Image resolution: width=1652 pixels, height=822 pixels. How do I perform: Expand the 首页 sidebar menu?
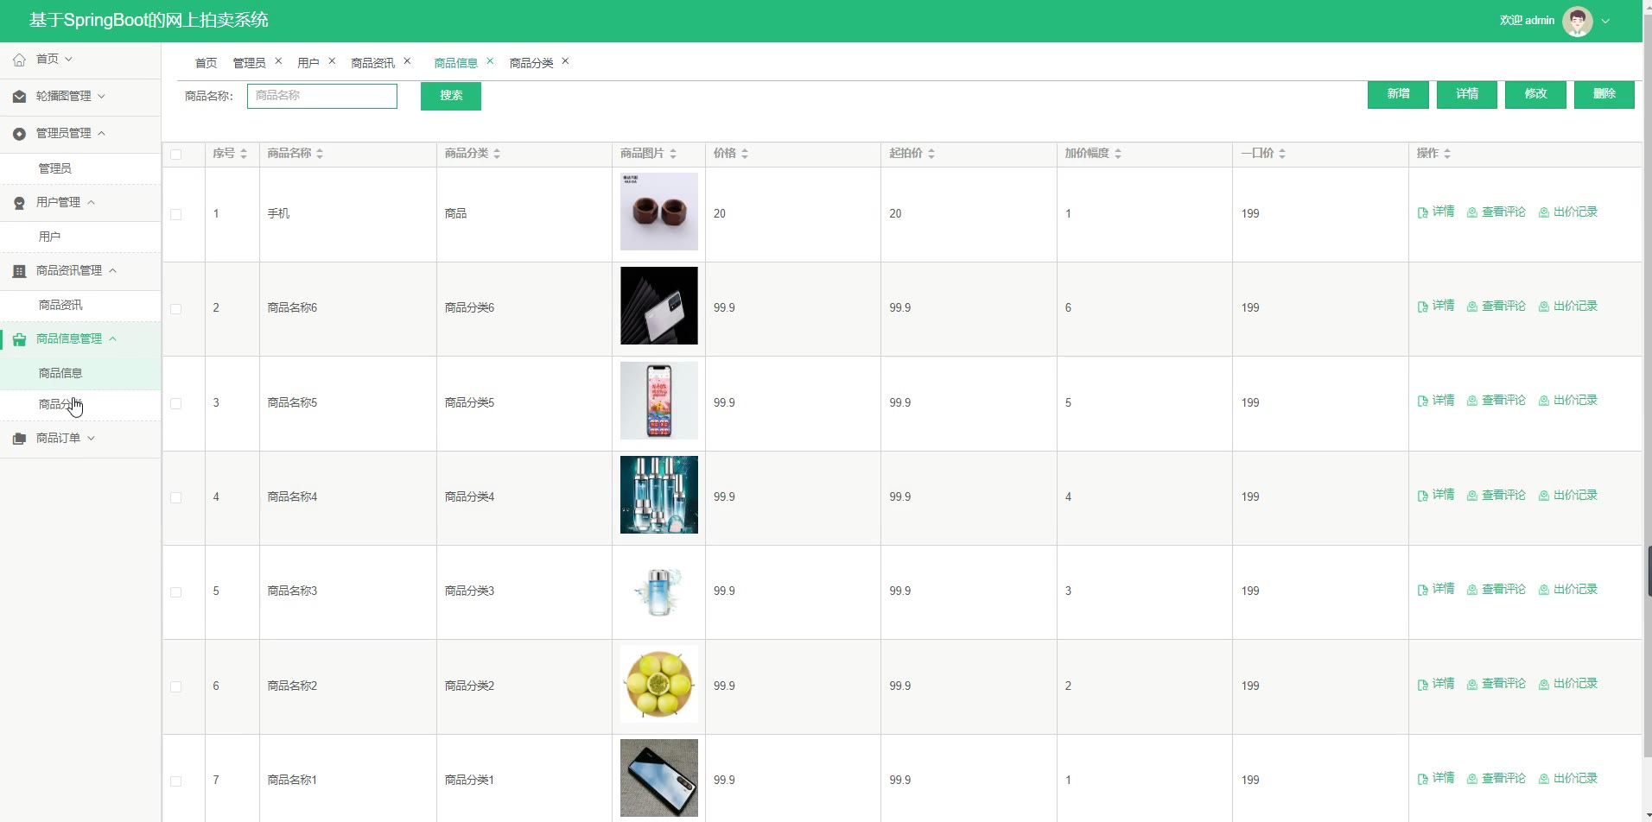click(80, 60)
